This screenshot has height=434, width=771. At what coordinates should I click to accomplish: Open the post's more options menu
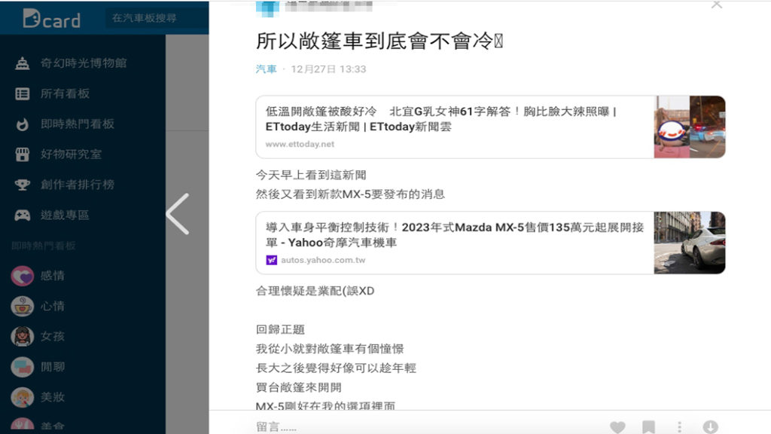(679, 426)
